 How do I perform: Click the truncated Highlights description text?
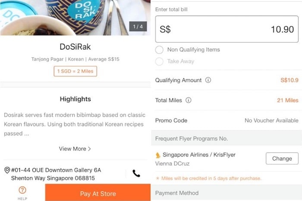pyautogui.click(x=75, y=124)
